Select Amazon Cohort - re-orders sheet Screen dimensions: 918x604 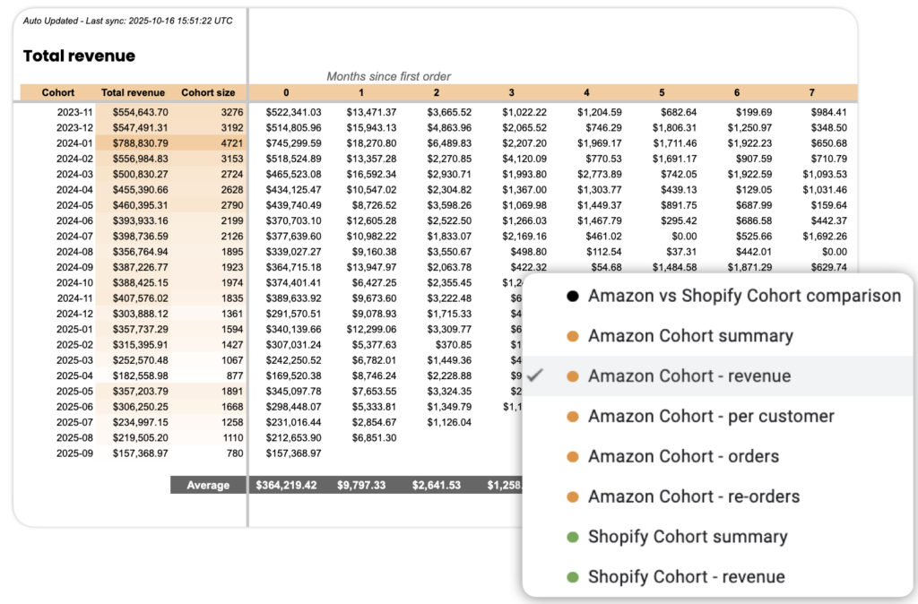coord(694,496)
